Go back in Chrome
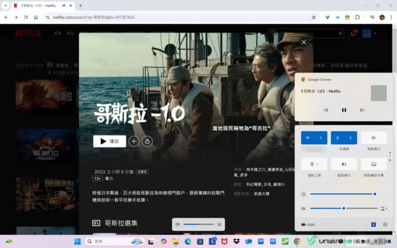Image resolution: width=397 pixels, height=248 pixels. [x=6, y=18]
